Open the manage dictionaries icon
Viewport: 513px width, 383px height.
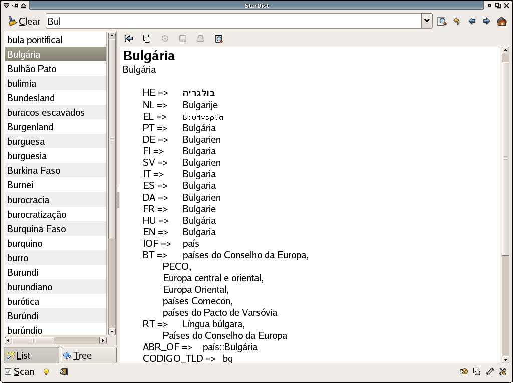[x=477, y=372]
